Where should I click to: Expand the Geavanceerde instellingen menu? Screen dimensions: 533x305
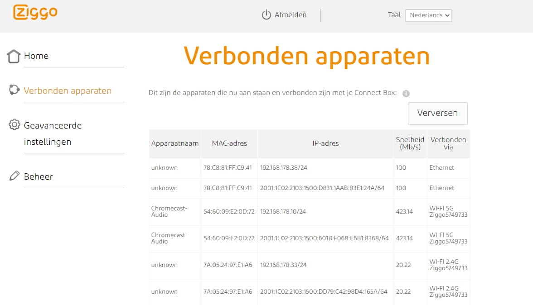tap(53, 133)
